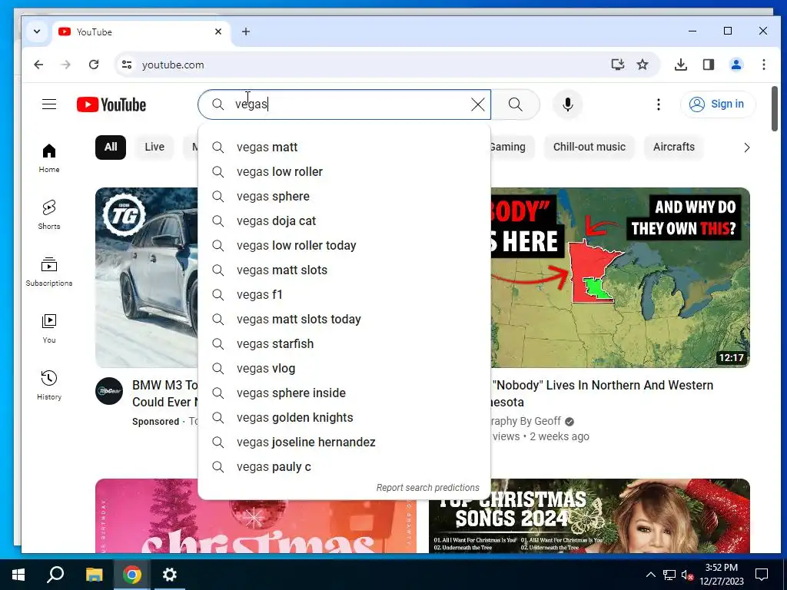Screen dimensions: 787x590
Task: Open Settings gear in taskbar
Action: [170, 575]
